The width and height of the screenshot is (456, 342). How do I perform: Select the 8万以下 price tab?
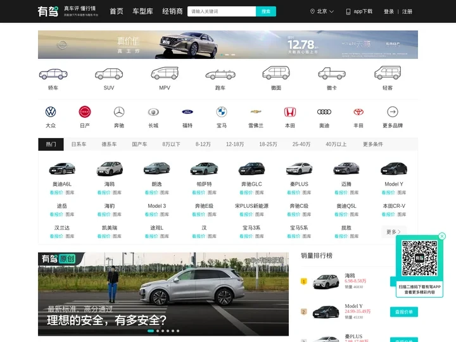171,144
